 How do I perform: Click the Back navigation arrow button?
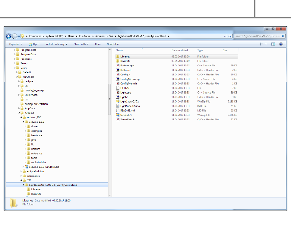(8, 36)
